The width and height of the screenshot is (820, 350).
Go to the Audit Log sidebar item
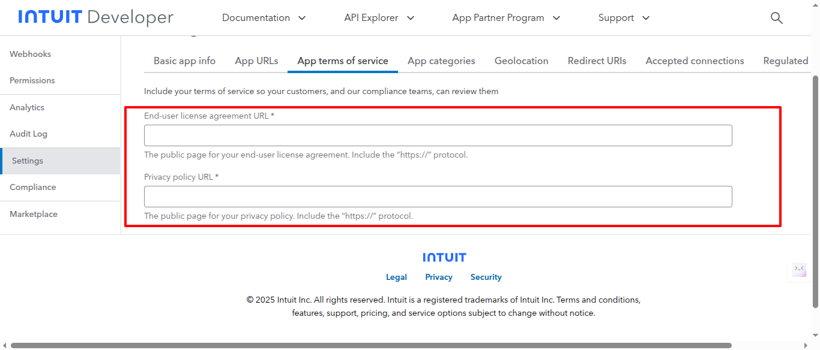pos(28,134)
